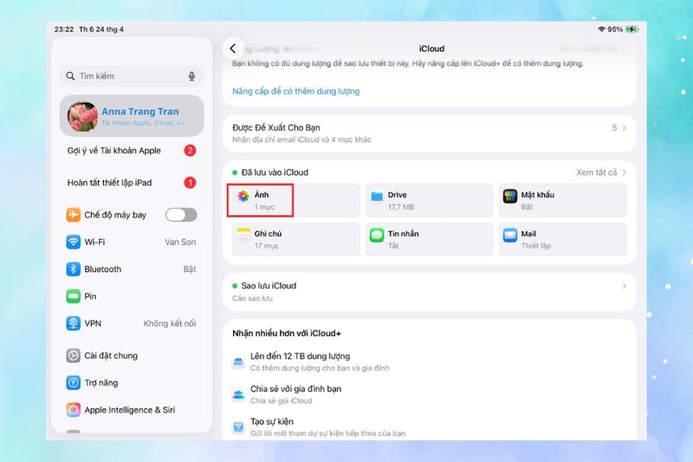Expand Xem tất cả saved items
Screen dimensions: 693x462
pos(601,172)
